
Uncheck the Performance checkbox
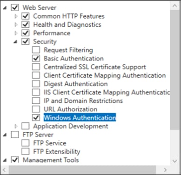click(x=26, y=33)
